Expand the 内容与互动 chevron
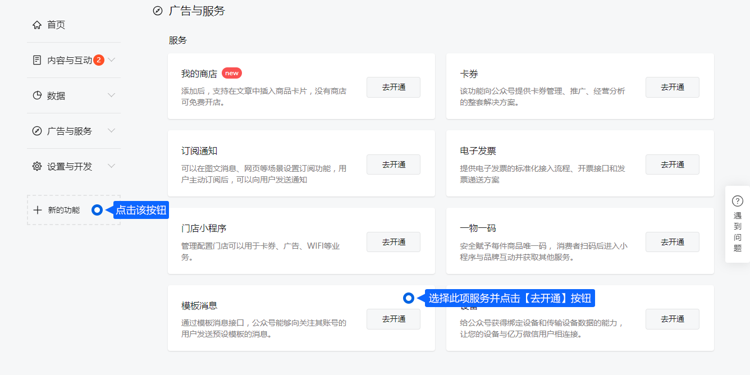Viewport: 750px width, 375px height. pyautogui.click(x=111, y=60)
